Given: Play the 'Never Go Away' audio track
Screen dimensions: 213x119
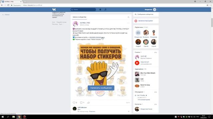Looking at the screenshot, I should click(x=146, y=86).
